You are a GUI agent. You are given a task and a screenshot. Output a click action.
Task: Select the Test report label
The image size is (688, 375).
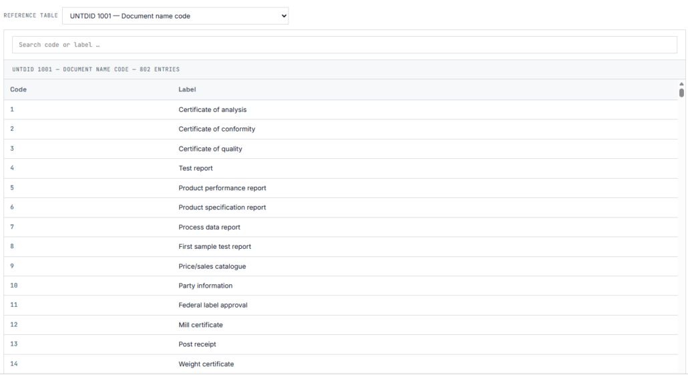point(195,168)
